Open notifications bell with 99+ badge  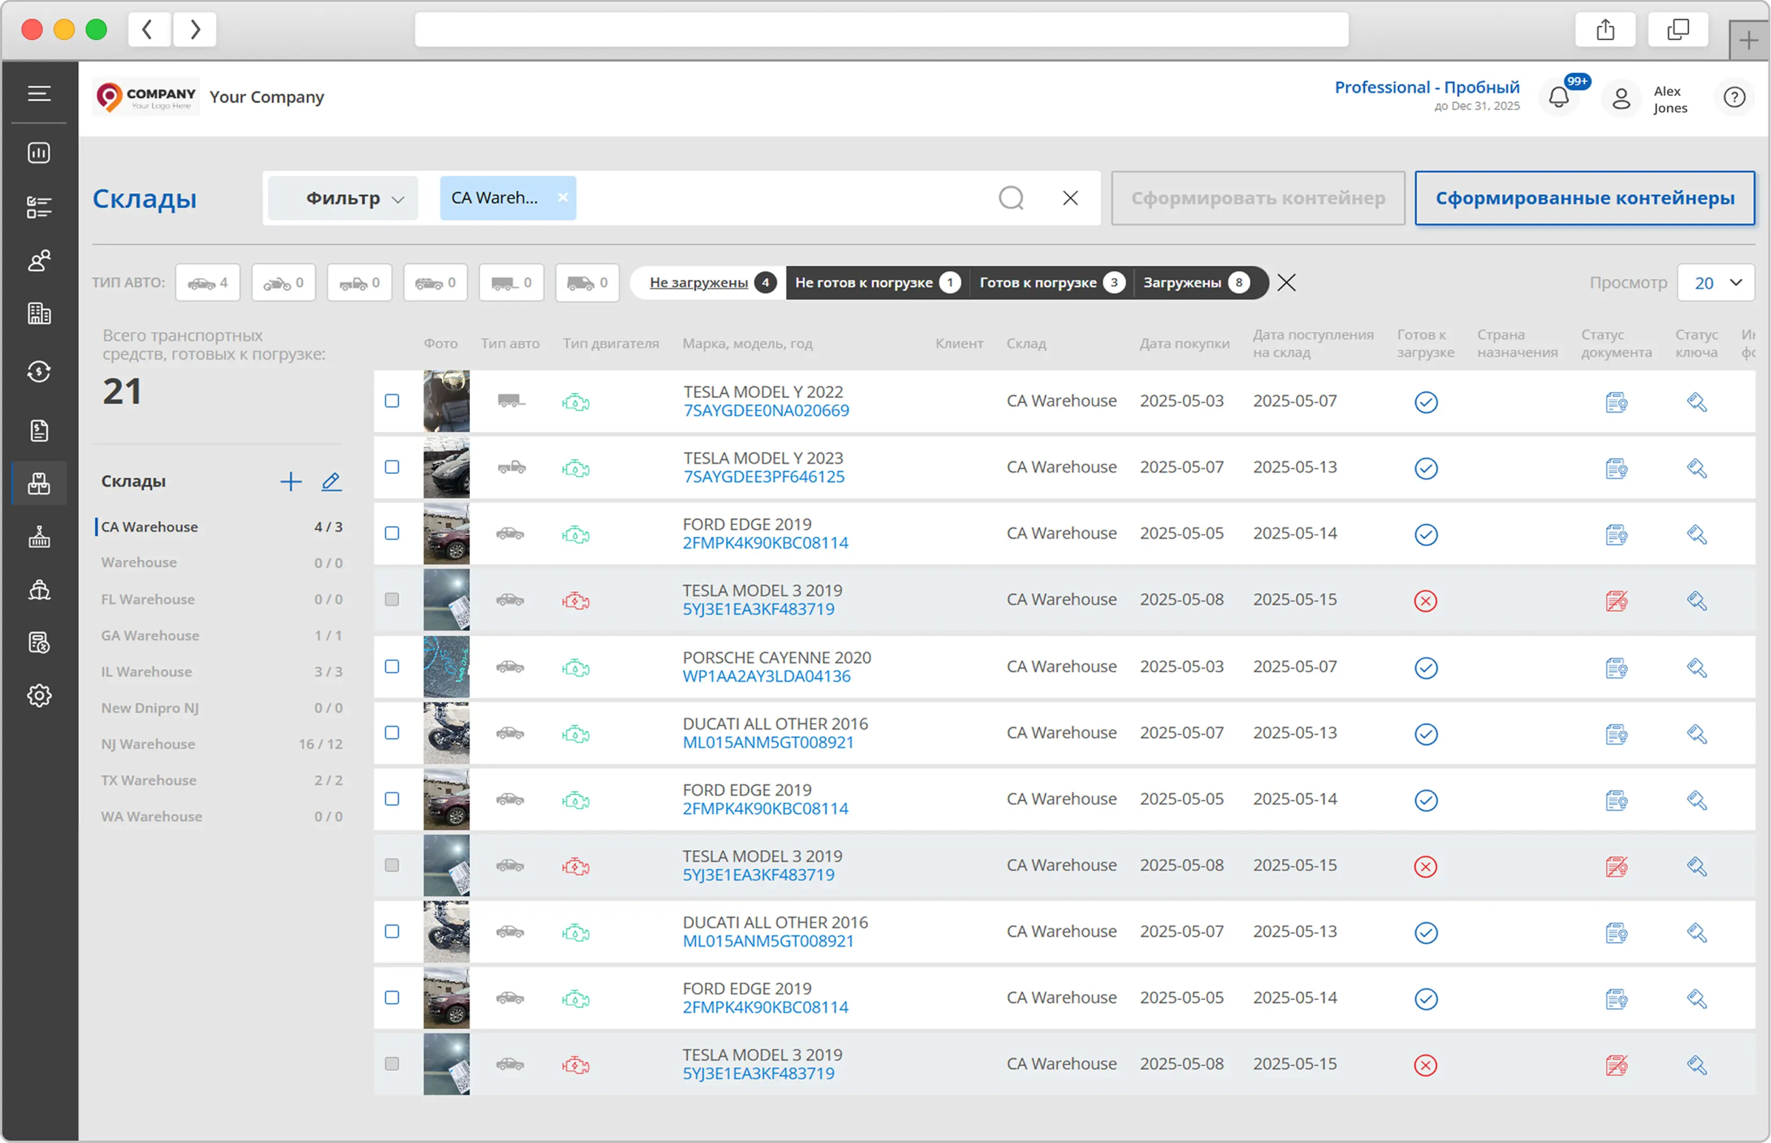1560,97
